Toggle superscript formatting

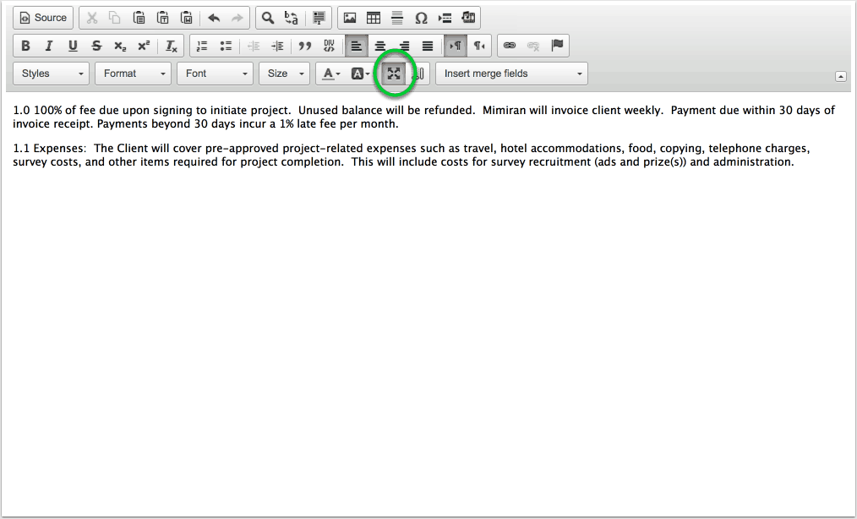pyautogui.click(x=143, y=46)
